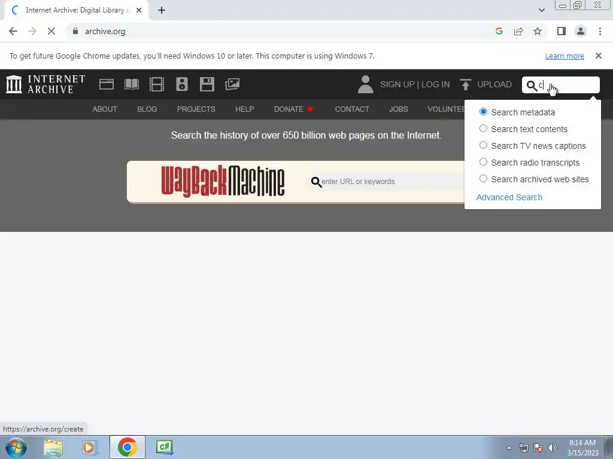
Task: Click the Google icon in address bar
Action: pyautogui.click(x=499, y=31)
